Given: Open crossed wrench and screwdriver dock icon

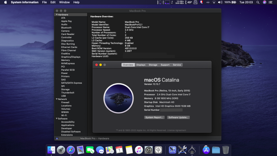Looking at the screenshot, I should (182, 150).
